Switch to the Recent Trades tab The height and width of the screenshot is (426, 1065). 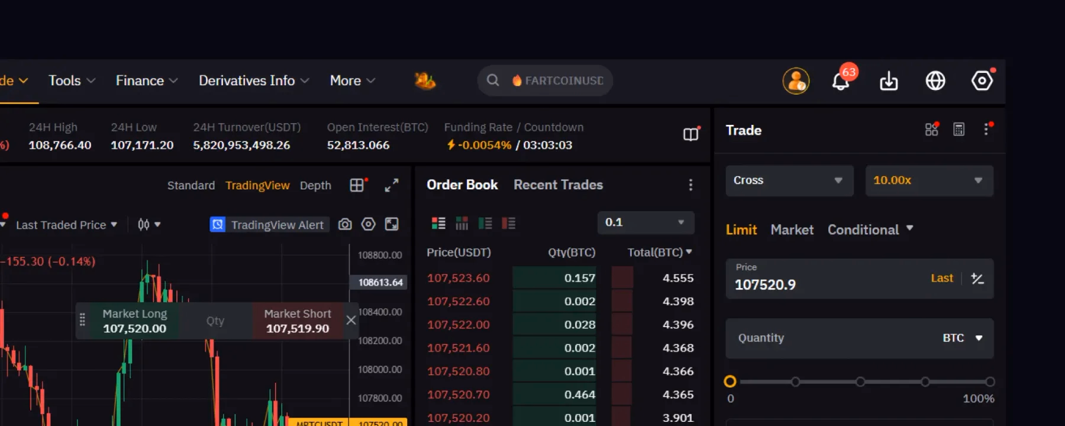(x=558, y=185)
